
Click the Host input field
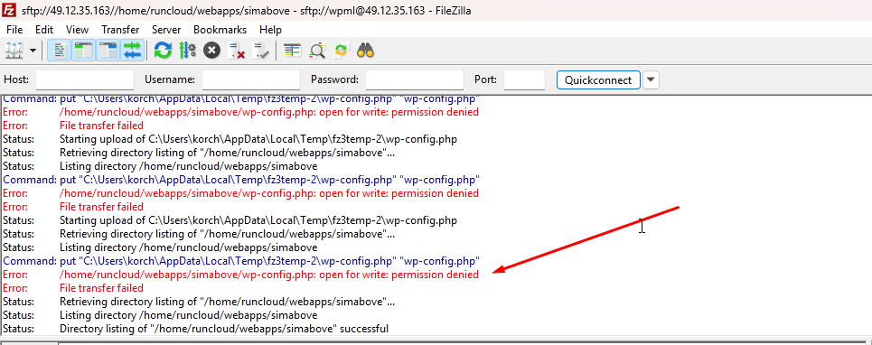click(85, 80)
